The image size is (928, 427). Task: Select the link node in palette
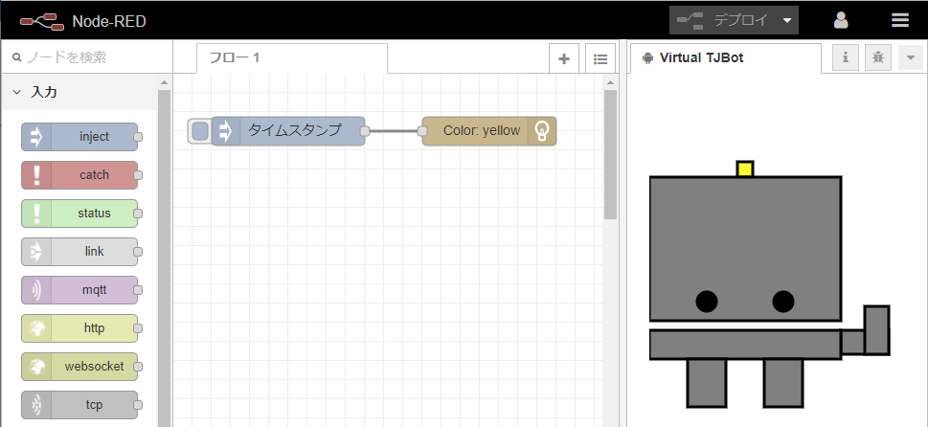(79, 252)
